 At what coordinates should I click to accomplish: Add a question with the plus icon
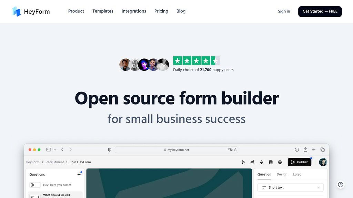tap(79, 174)
